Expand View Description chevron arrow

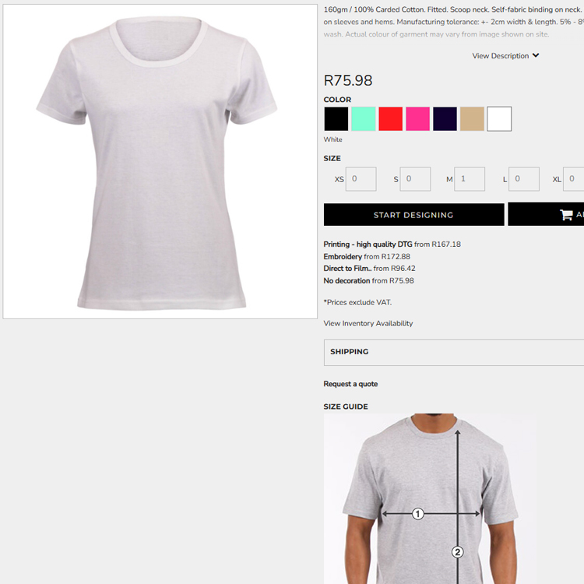click(536, 55)
